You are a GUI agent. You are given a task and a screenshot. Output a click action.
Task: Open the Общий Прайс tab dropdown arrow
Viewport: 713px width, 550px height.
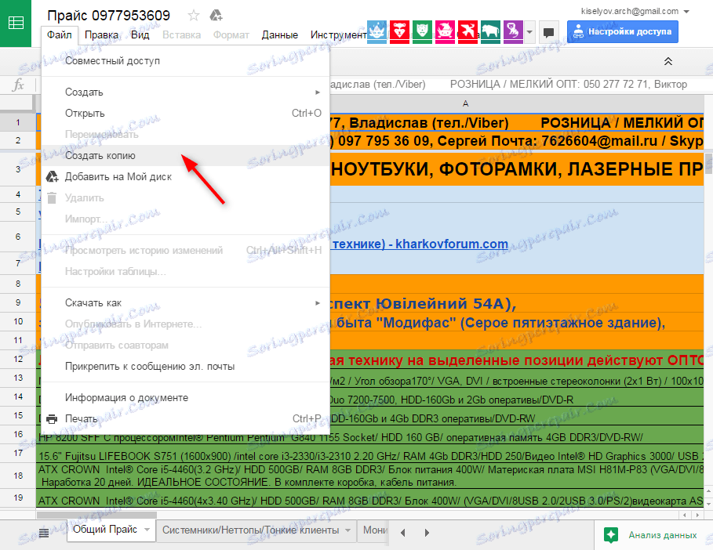pos(147,530)
